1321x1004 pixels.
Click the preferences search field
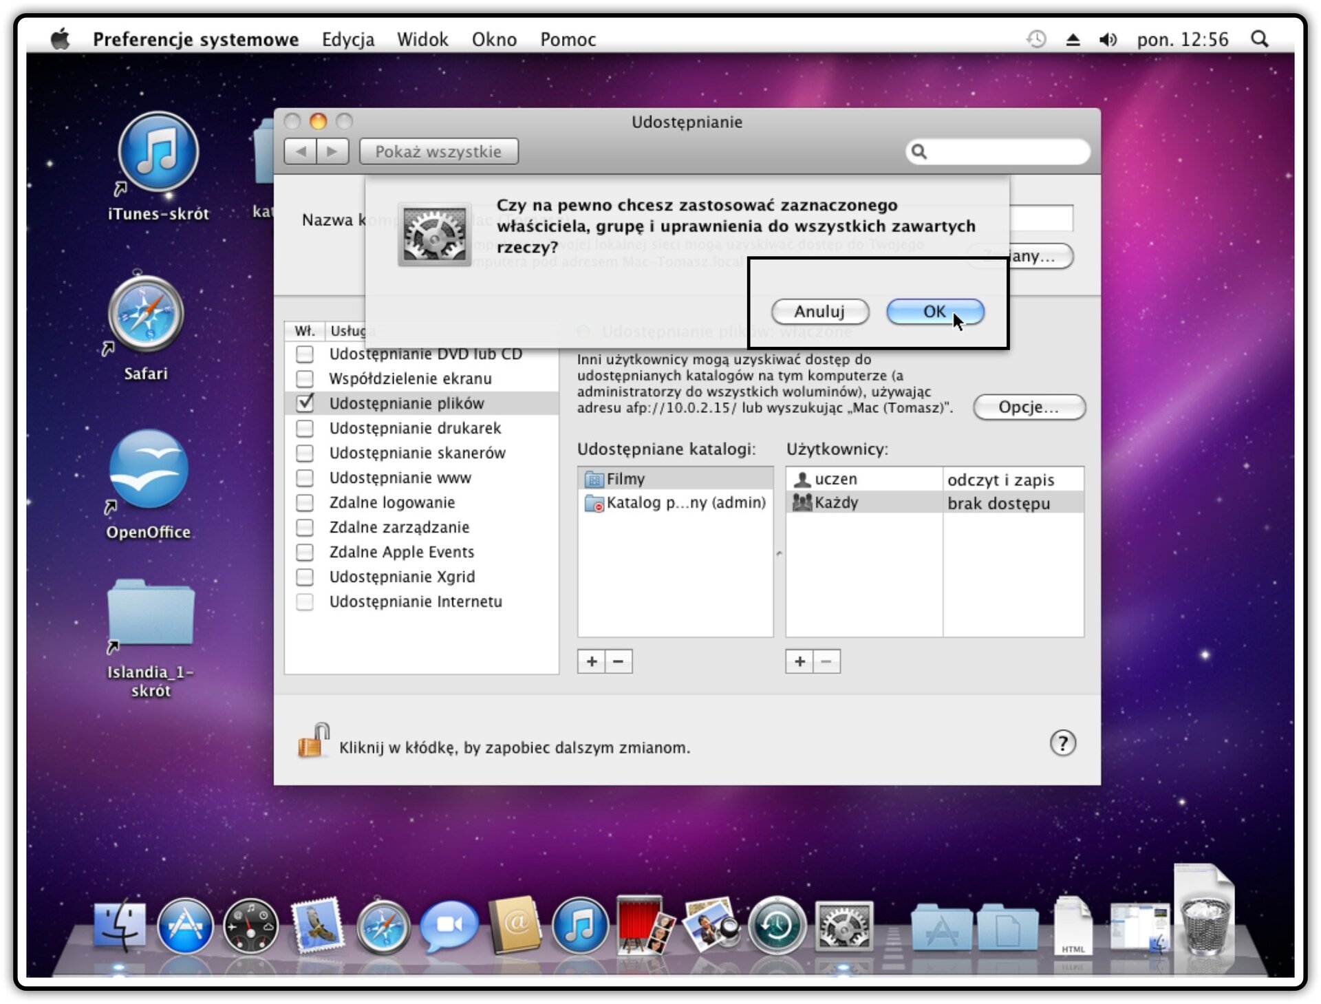pos(998,151)
